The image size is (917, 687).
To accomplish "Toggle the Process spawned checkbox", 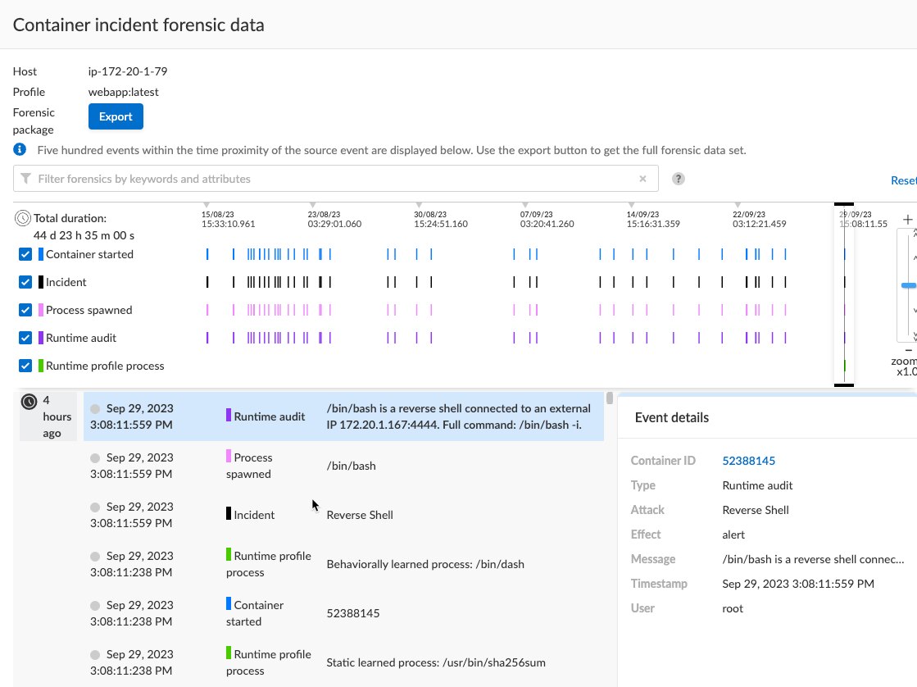I will 24,310.
